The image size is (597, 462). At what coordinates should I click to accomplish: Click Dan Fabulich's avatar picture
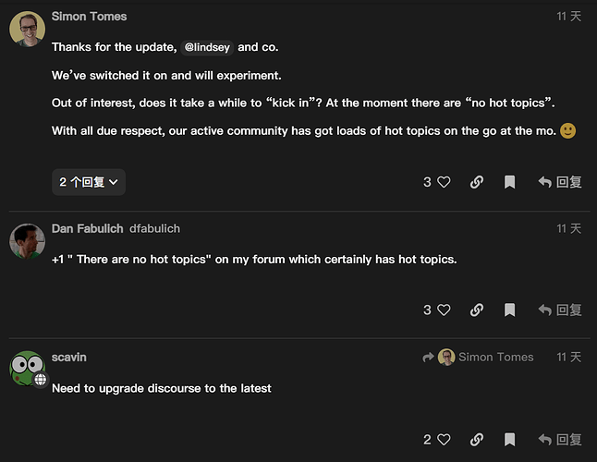pos(27,241)
